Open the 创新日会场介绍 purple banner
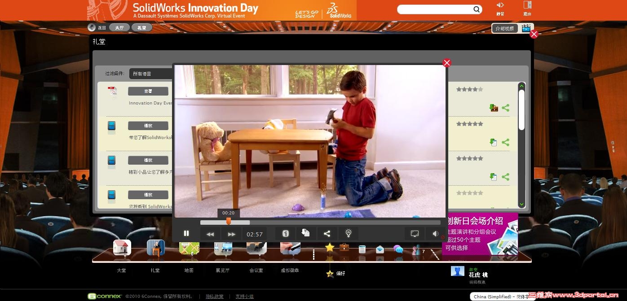The height and width of the screenshot is (301, 627). coord(480,235)
